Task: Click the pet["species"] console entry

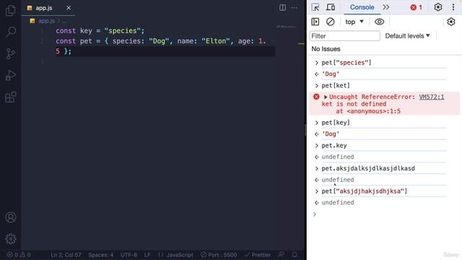Action: click(x=346, y=63)
